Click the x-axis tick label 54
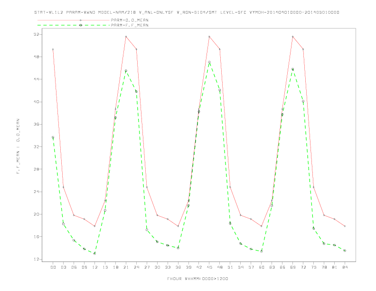This screenshot has width=376, height=291. pos(241,267)
